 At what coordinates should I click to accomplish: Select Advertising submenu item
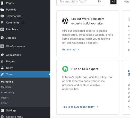tap(7, 92)
